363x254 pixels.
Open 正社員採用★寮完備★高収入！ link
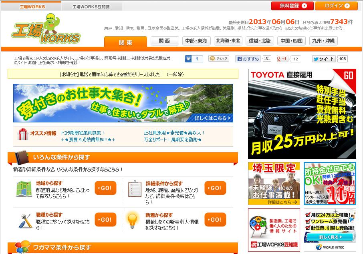(174, 133)
